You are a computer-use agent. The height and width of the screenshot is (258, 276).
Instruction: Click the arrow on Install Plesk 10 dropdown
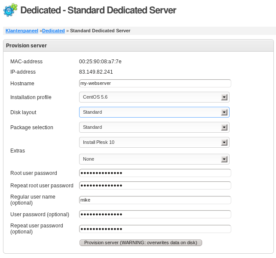pyautogui.click(x=224, y=143)
